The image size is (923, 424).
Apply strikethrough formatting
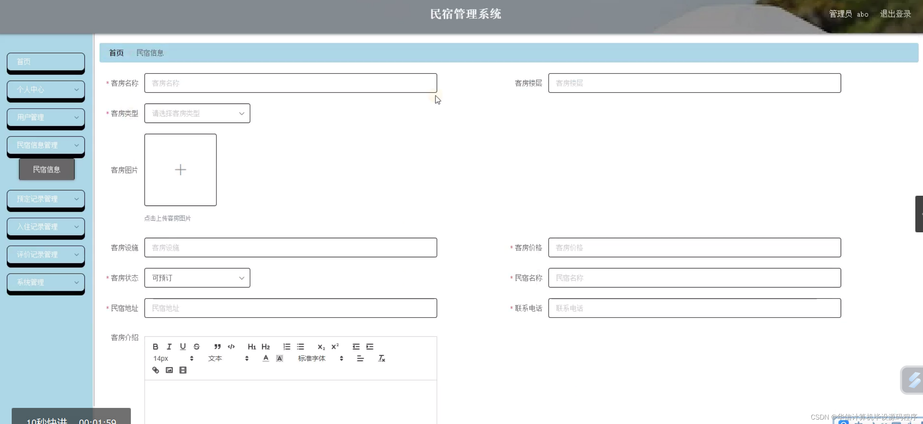pos(197,346)
